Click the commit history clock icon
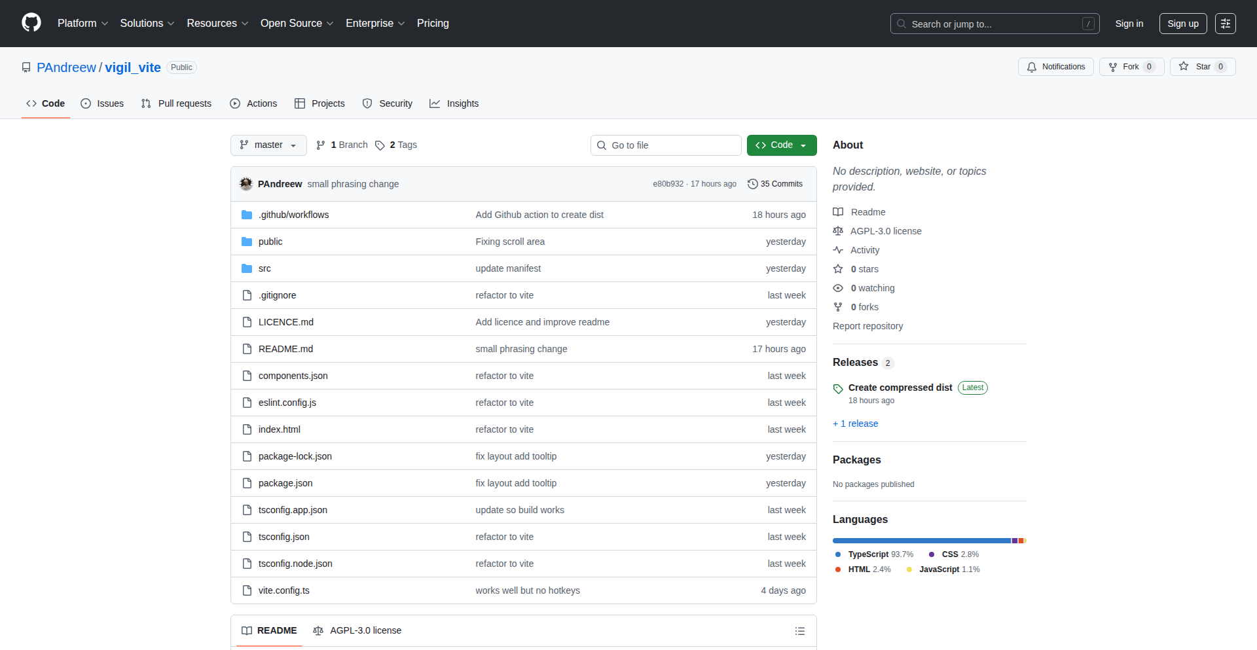 (x=753, y=184)
